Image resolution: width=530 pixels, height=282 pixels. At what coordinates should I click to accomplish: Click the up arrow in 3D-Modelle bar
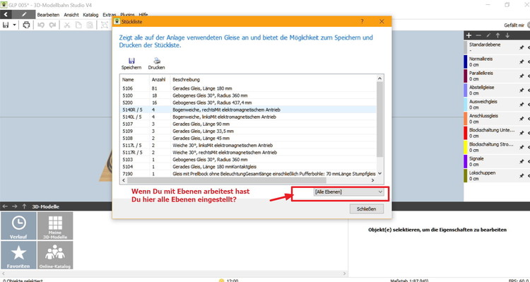pos(24,206)
